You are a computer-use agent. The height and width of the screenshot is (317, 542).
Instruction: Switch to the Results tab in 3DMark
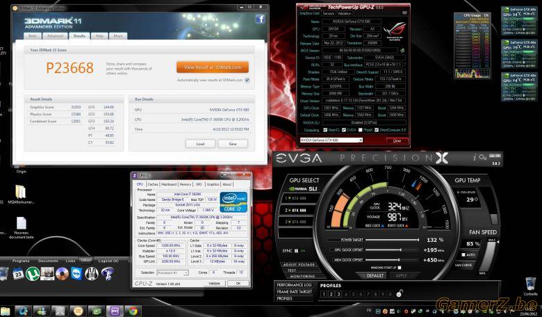pyautogui.click(x=79, y=36)
